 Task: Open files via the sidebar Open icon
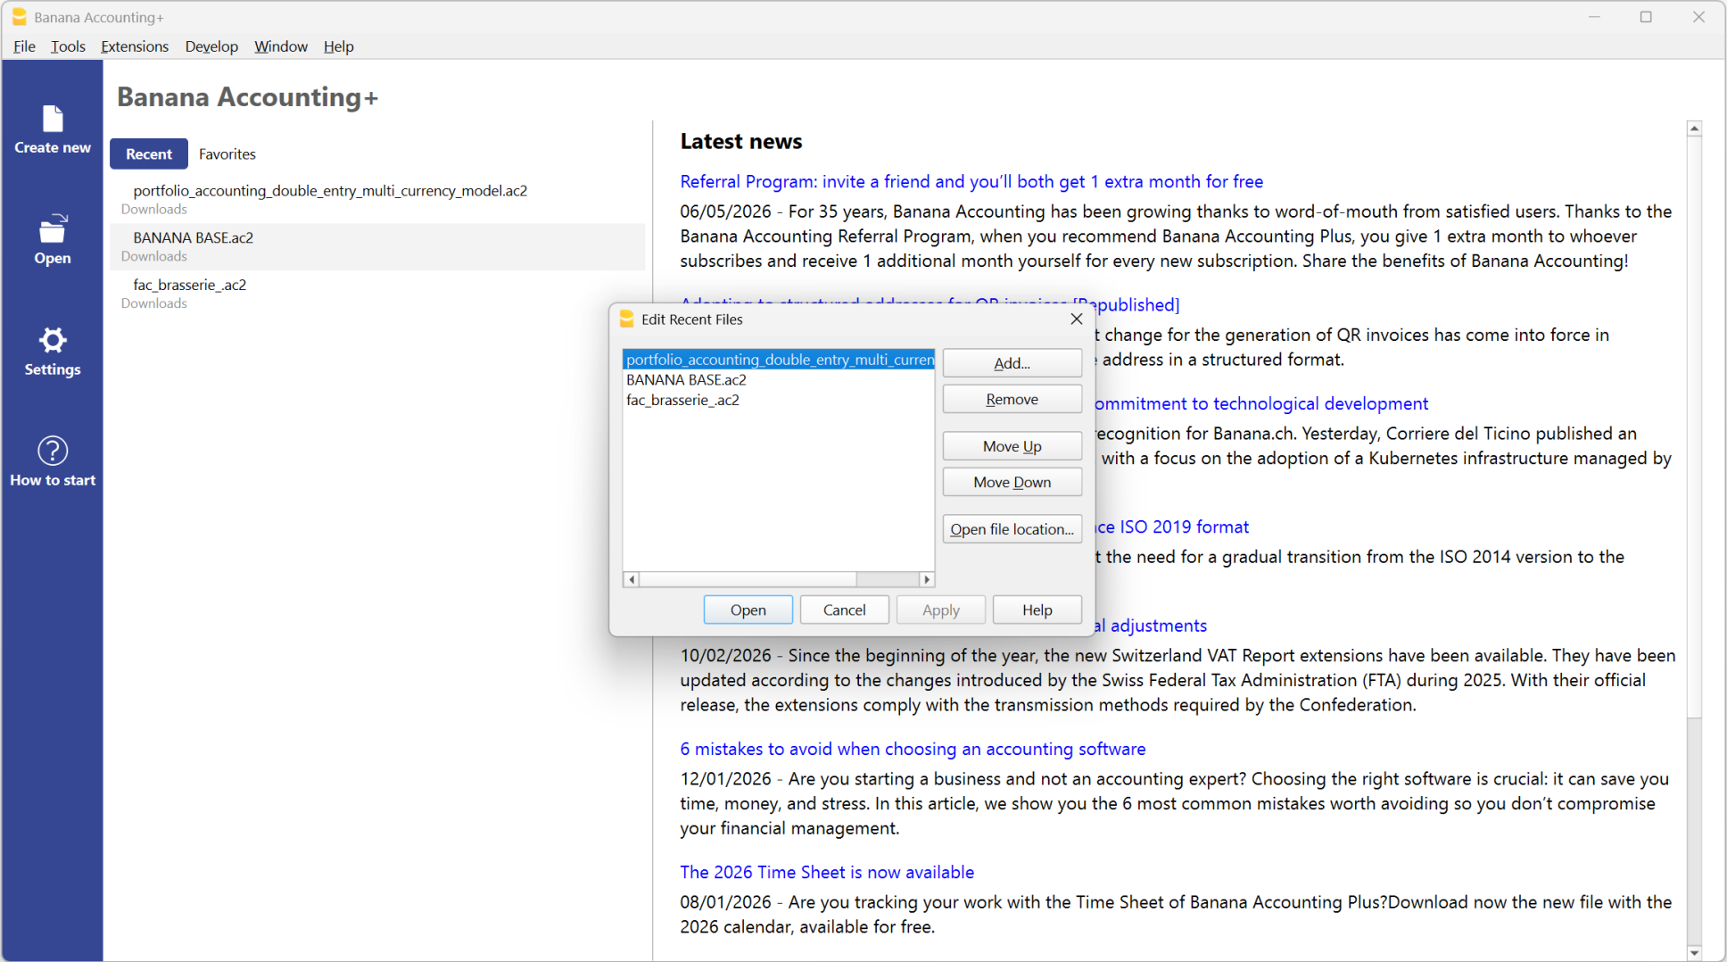click(x=53, y=228)
